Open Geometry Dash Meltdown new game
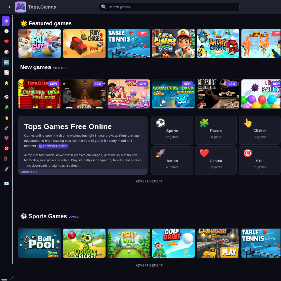Viewport: 281px width, 281px height. click(x=40, y=94)
